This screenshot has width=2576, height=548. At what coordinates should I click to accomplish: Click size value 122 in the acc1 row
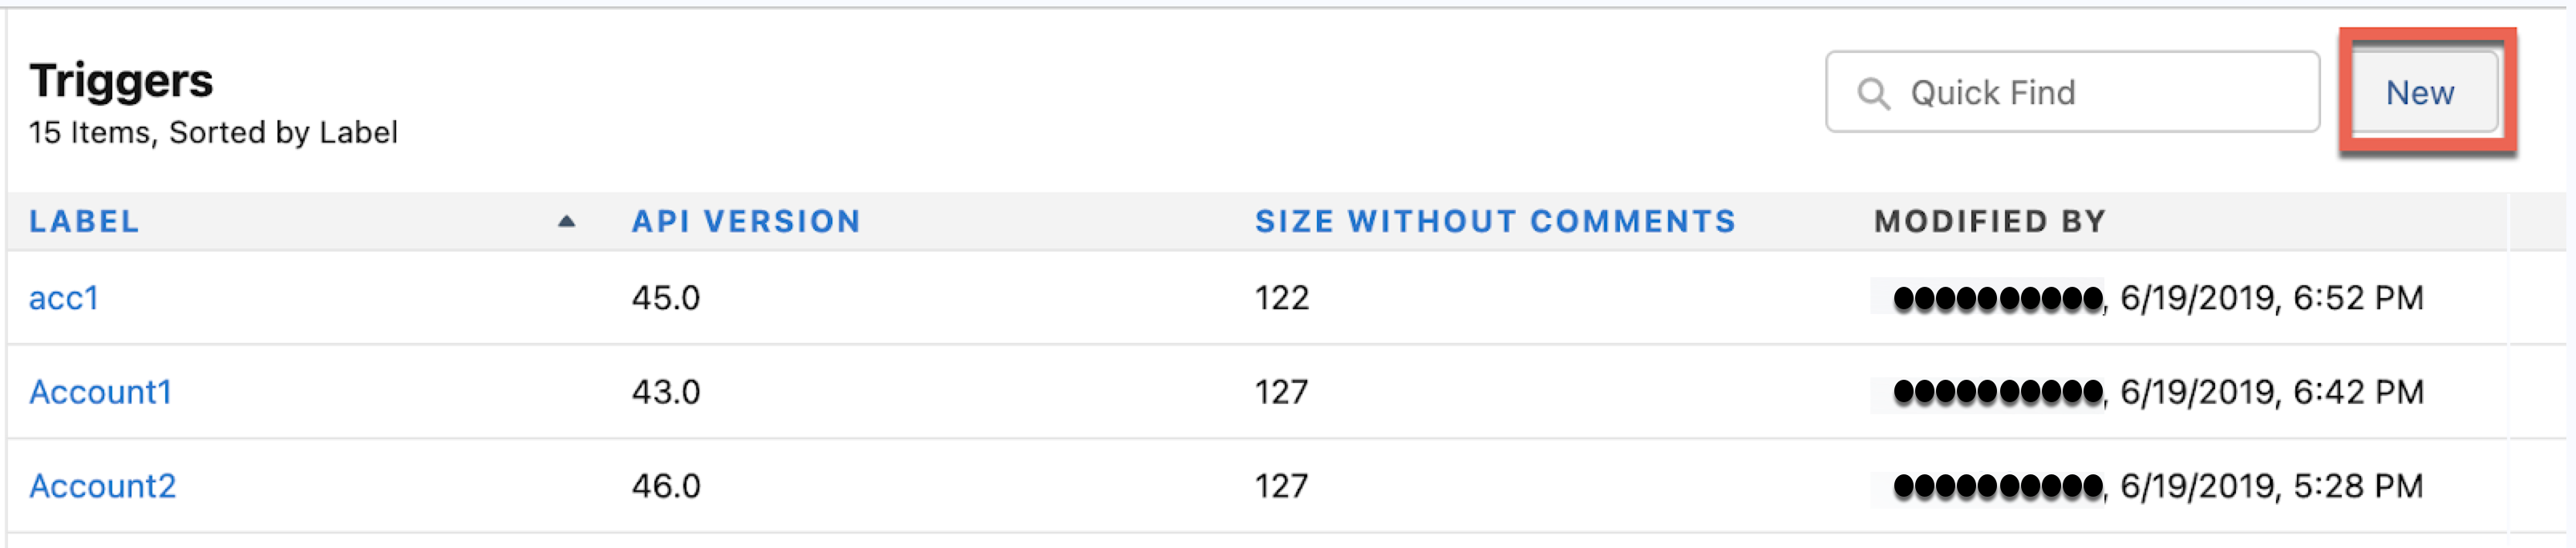tap(1282, 299)
